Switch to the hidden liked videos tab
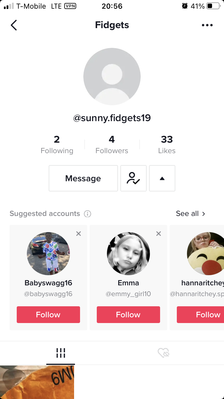 tap(163, 353)
